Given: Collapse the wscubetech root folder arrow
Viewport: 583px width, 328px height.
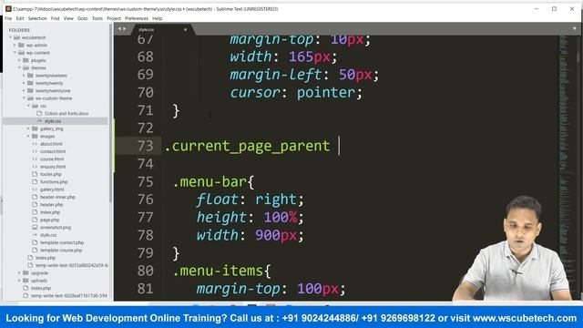Looking at the screenshot, I should pos(10,37).
